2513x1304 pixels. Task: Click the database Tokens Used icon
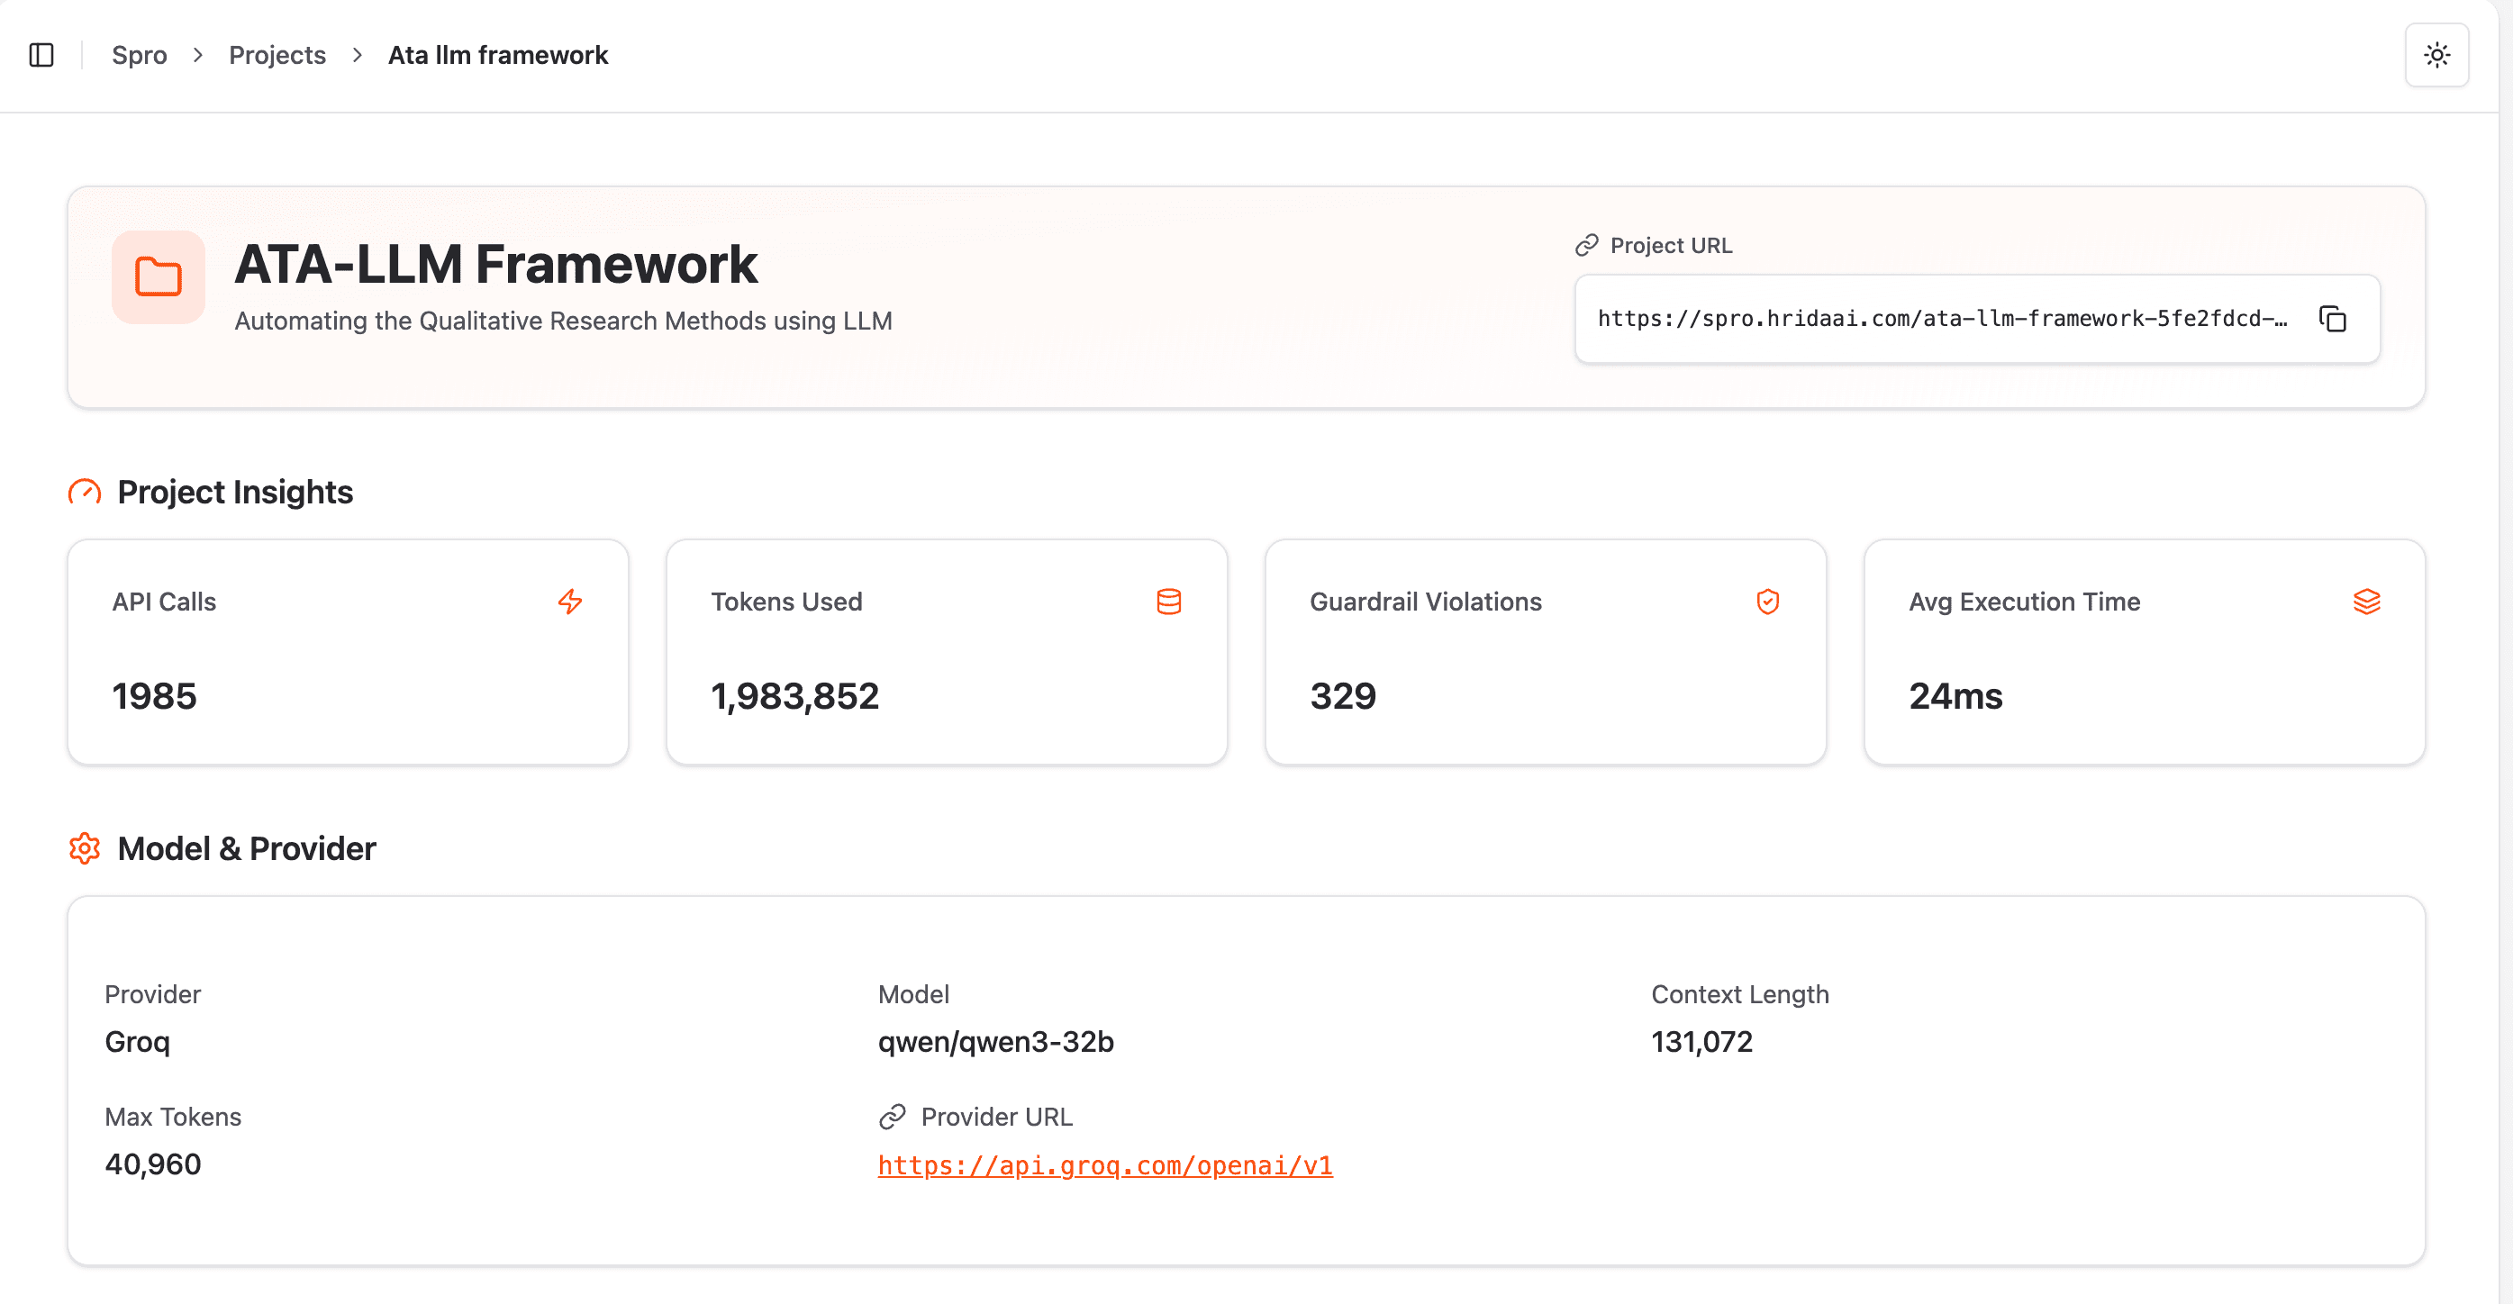point(1169,602)
